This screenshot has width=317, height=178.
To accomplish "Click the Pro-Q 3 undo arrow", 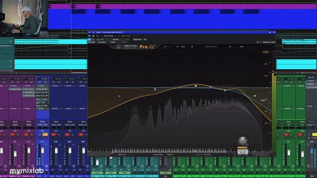I will coord(165,46).
